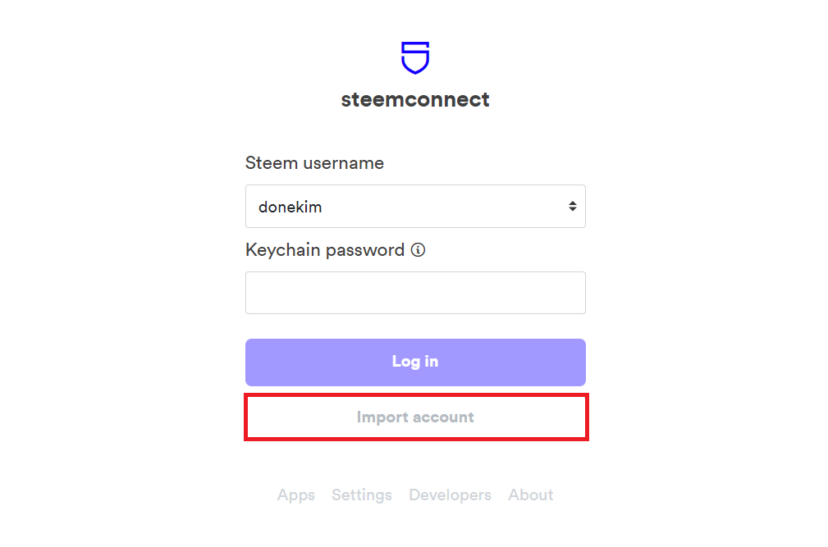Open the Apps footer link
828x547 pixels.
295,495
